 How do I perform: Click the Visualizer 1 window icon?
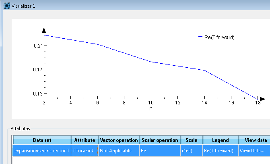pos(7,6)
